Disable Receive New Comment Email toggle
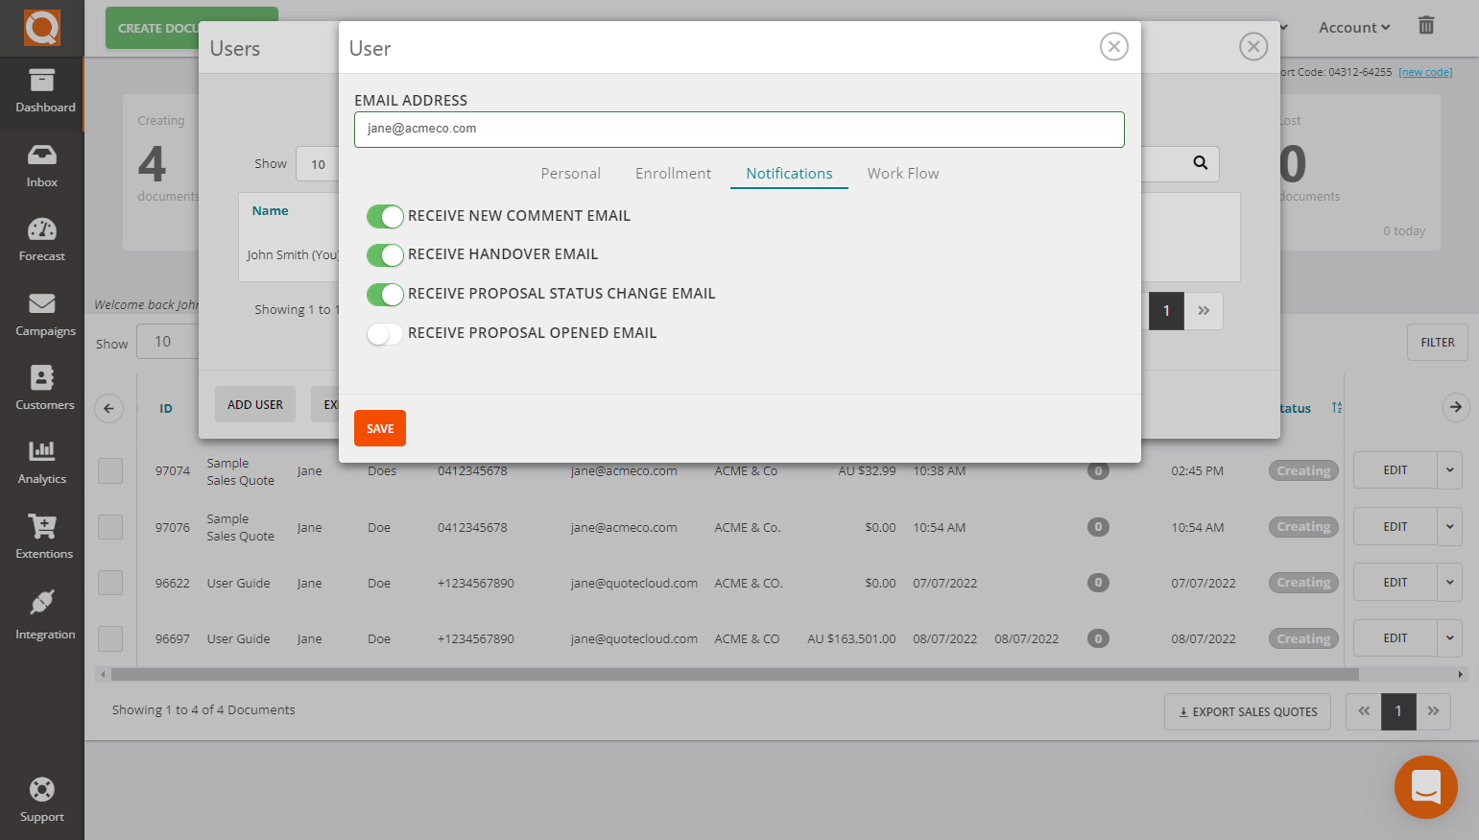1479x840 pixels. tap(385, 217)
